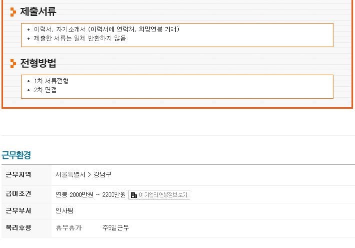The width and height of the screenshot is (355, 248).
Task: Click the 근무환경 section title
Action: tap(16, 155)
